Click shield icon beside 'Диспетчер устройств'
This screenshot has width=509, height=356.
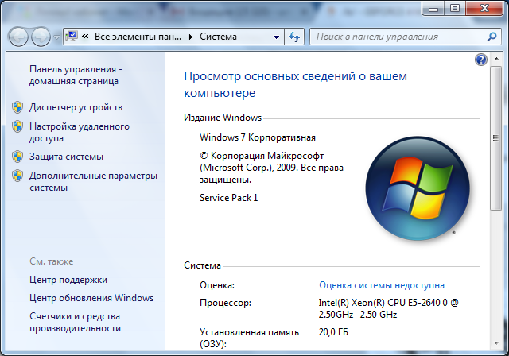point(17,107)
